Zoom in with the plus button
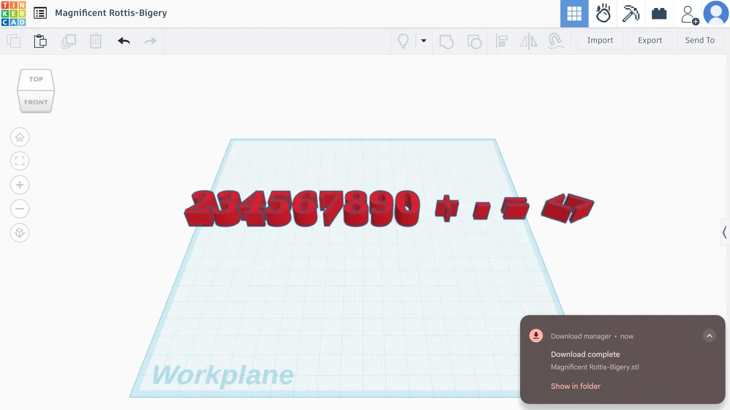This screenshot has width=730, height=410. tap(20, 185)
